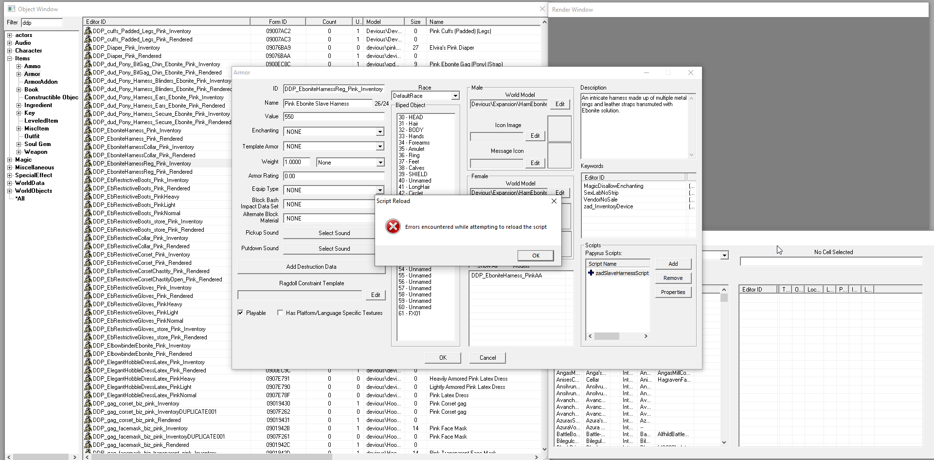Screen dimensions: 934x460
Task: Click the Script Name column header
Action: [618, 264]
